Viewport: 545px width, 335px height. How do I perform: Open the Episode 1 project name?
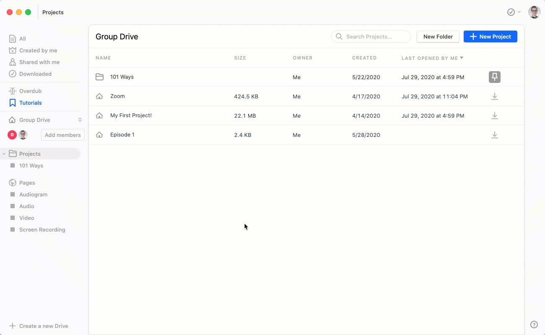[122, 135]
